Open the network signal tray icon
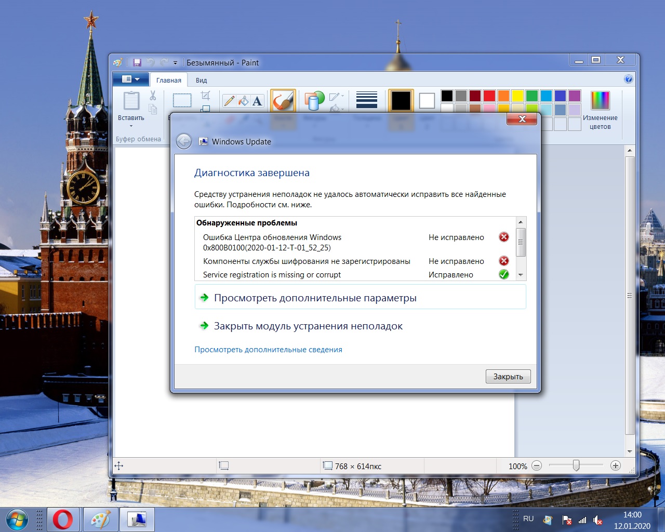This screenshot has width=665, height=532. [582, 520]
